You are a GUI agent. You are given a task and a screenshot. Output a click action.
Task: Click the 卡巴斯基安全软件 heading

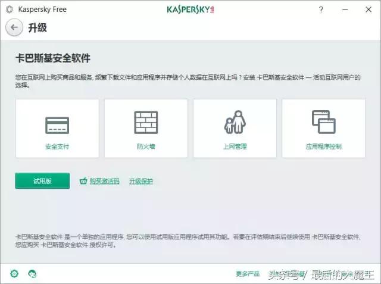pos(53,58)
